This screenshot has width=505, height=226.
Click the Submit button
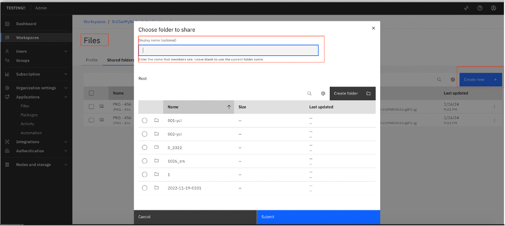point(318,216)
